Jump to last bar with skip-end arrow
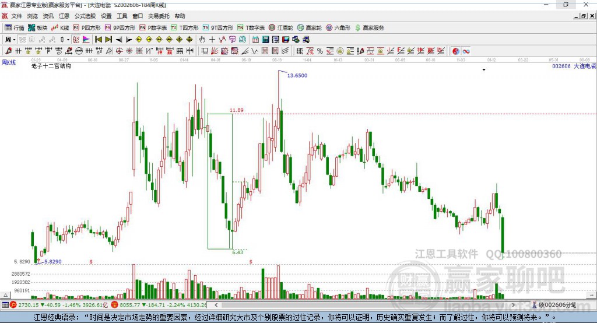597x323 pixels. pos(108,40)
